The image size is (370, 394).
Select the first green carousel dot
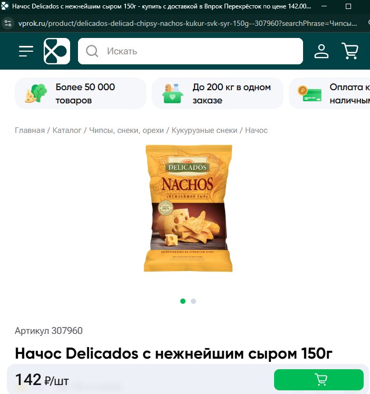[183, 301]
